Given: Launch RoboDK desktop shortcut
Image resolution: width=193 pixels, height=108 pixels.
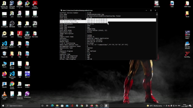Looking at the screenshot, I should [5, 85].
